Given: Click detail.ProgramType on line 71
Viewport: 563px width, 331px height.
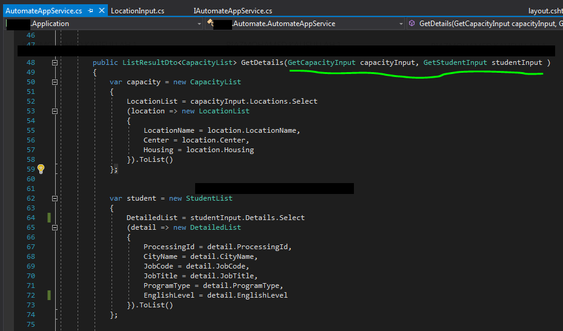Looking at the screenshot, I should (x=241, y=286).
